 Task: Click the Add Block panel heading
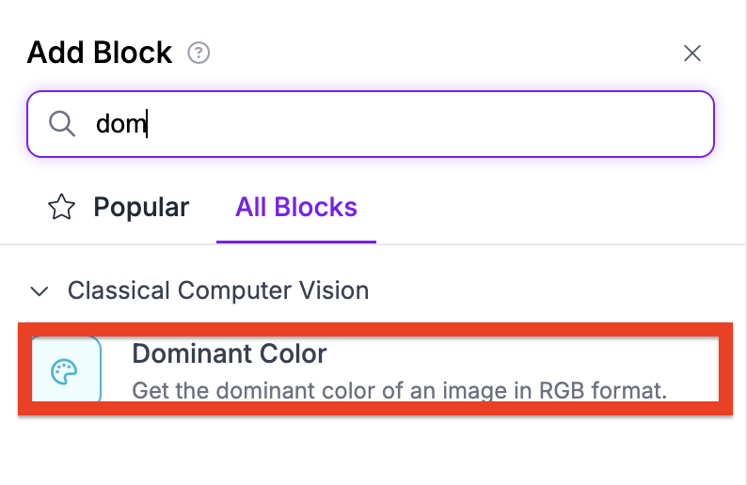click(100, 53)
